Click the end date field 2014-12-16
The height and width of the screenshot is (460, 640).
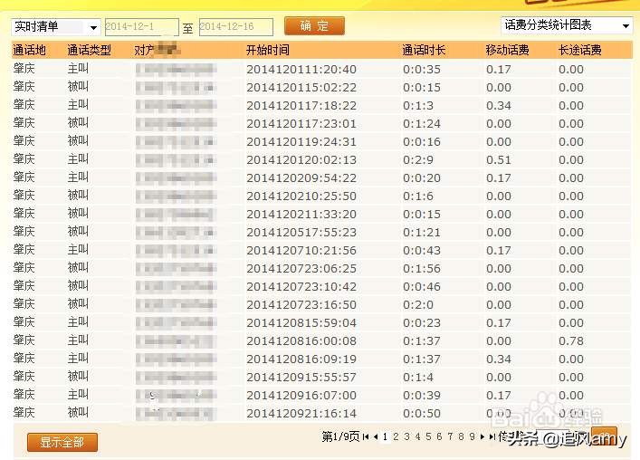(x=237, y=27)
